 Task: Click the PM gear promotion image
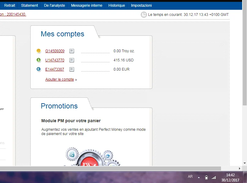tap(91, 158)
